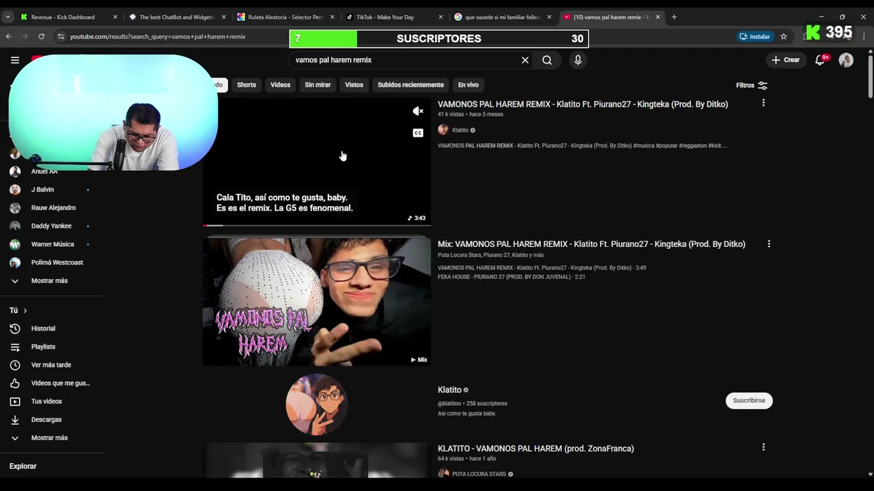
Task: Switch to the Revenue - Kick Dashboard tab
Action: point(62,17)
